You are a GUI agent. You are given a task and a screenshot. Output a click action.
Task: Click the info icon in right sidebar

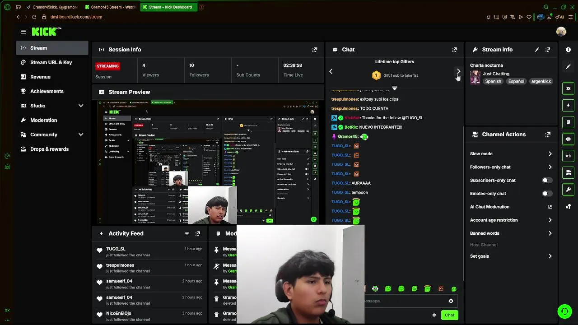pos(569,50)
